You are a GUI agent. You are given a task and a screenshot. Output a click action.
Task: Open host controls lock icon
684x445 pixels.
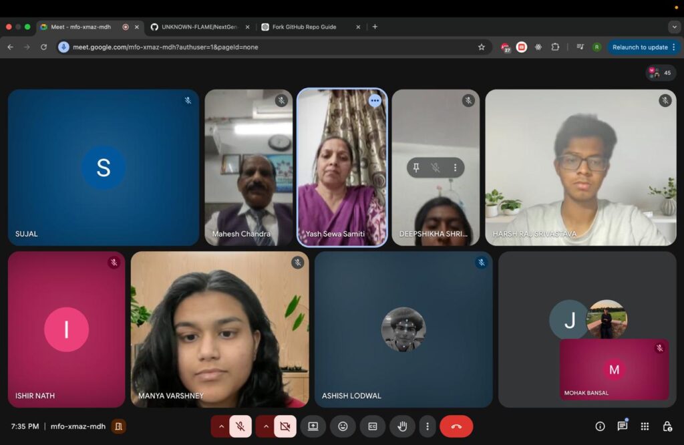pos(667,426)
